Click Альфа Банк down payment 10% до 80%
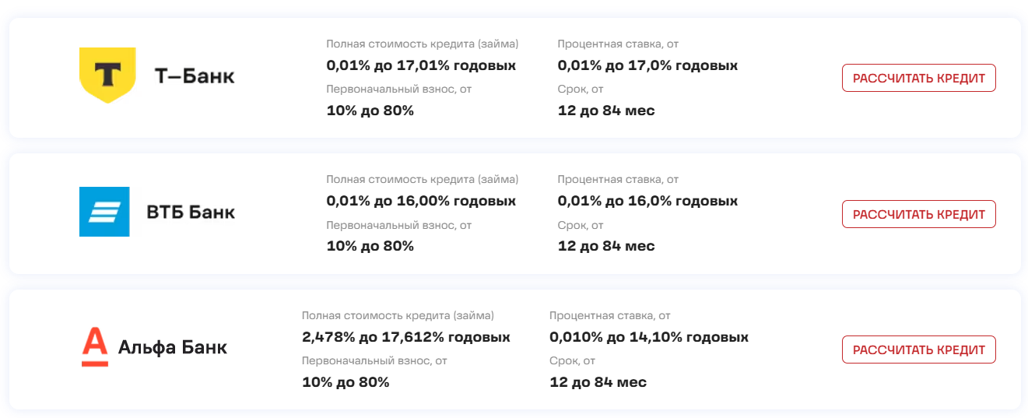Screen dimensions: 1028x418 click(x=346, y=382)
